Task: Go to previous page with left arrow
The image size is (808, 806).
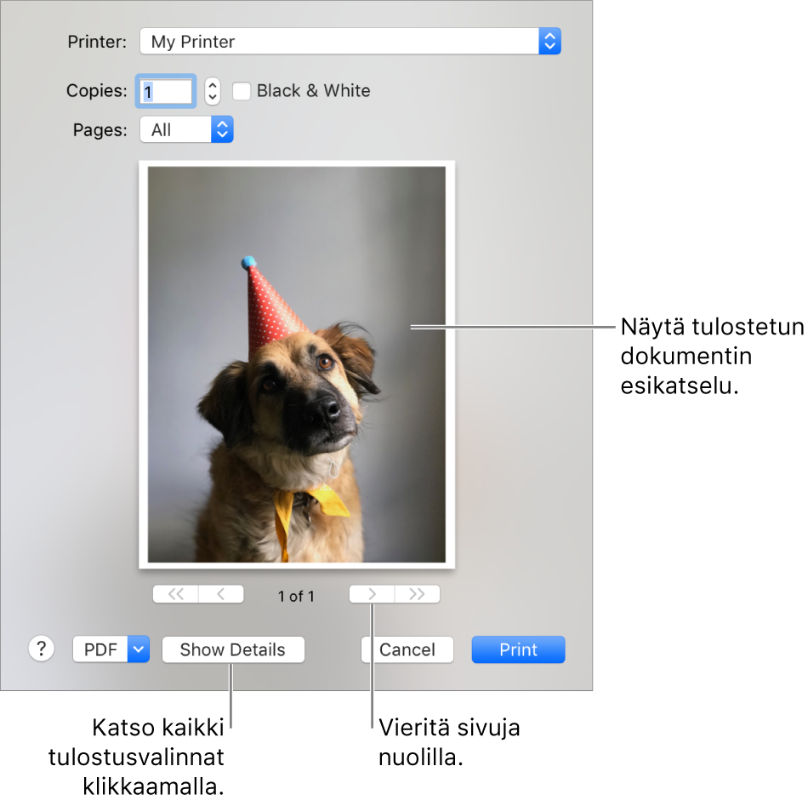Action: tap(221, 594)
